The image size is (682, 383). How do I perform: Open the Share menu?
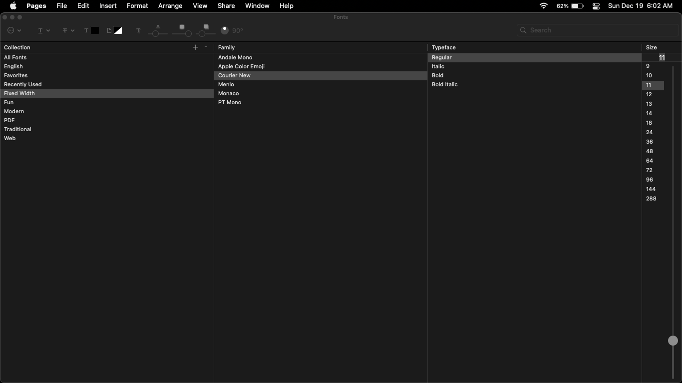[226, 6]
